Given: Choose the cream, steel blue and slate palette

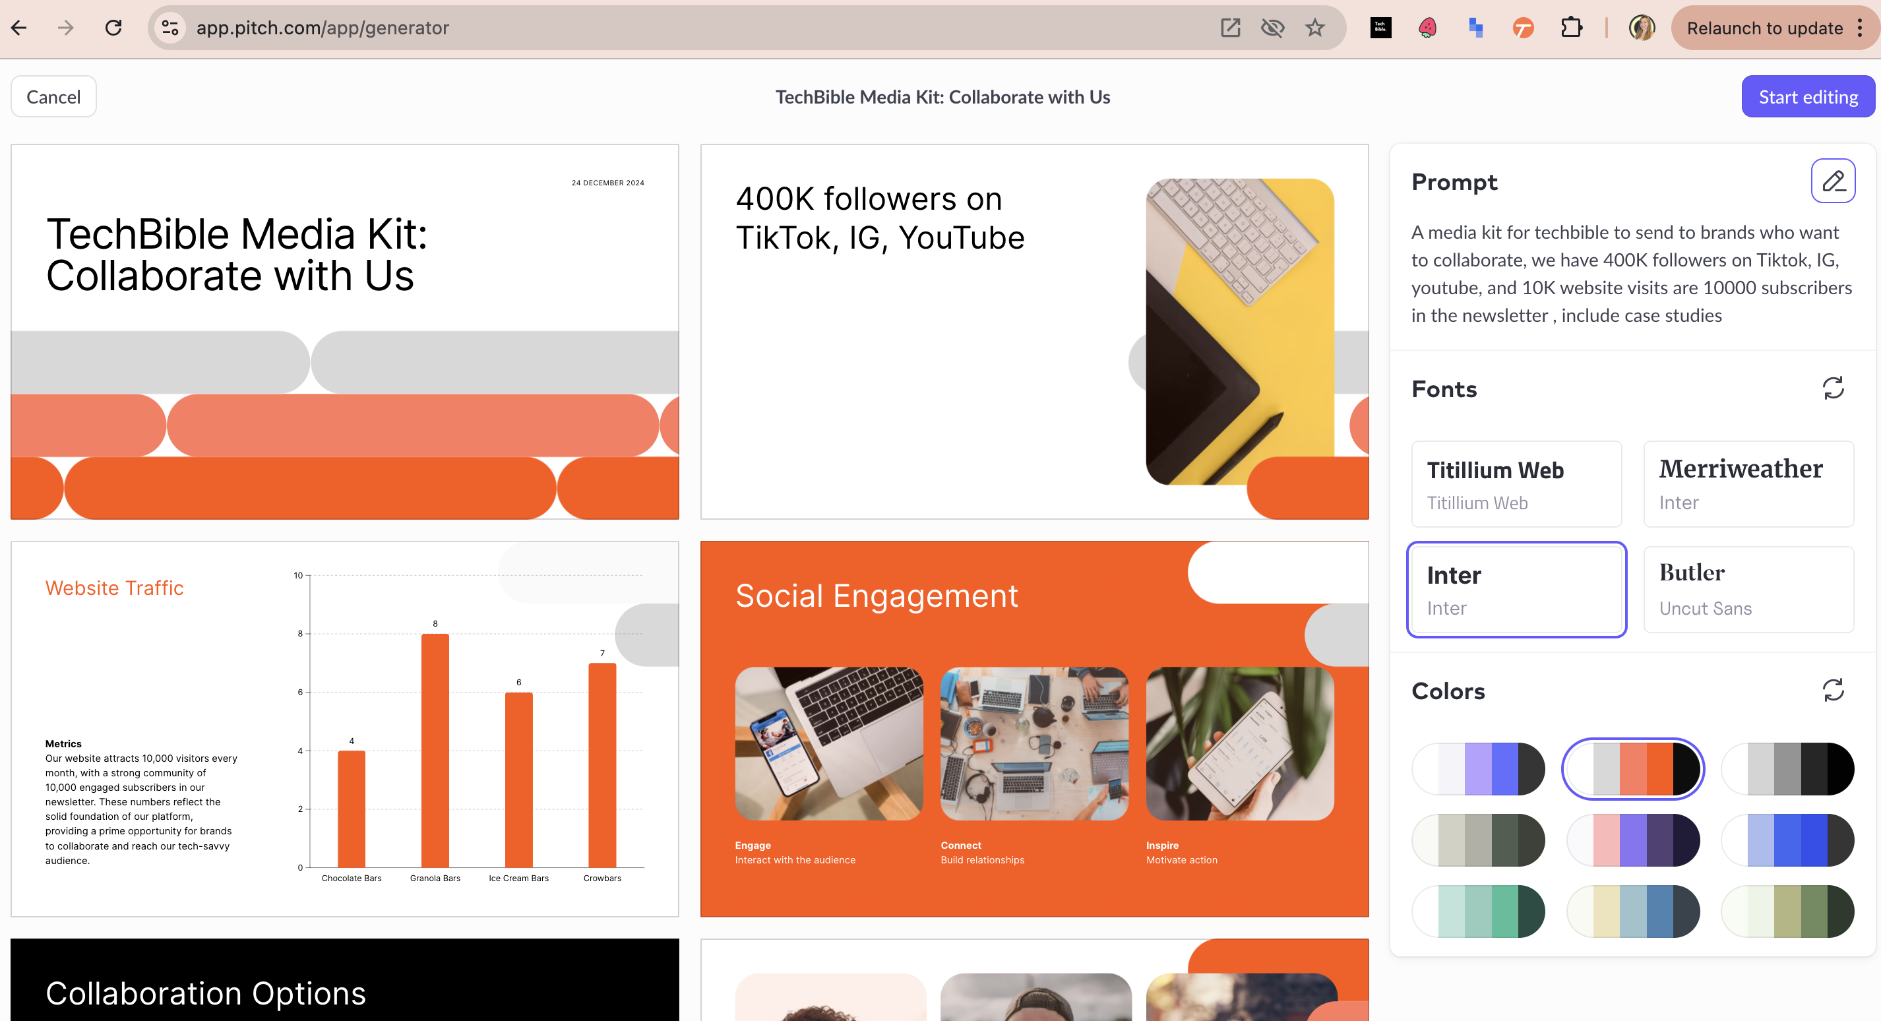Looking at the screenshot, I should (x=1633, y=911).
